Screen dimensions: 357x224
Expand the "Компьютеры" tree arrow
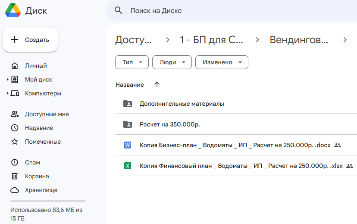pyautogui.click(x=7, y=93)
